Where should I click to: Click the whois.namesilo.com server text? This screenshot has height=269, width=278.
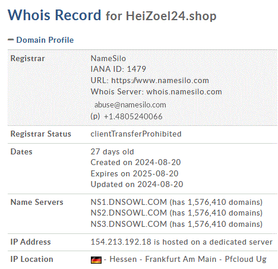[184, 92]
